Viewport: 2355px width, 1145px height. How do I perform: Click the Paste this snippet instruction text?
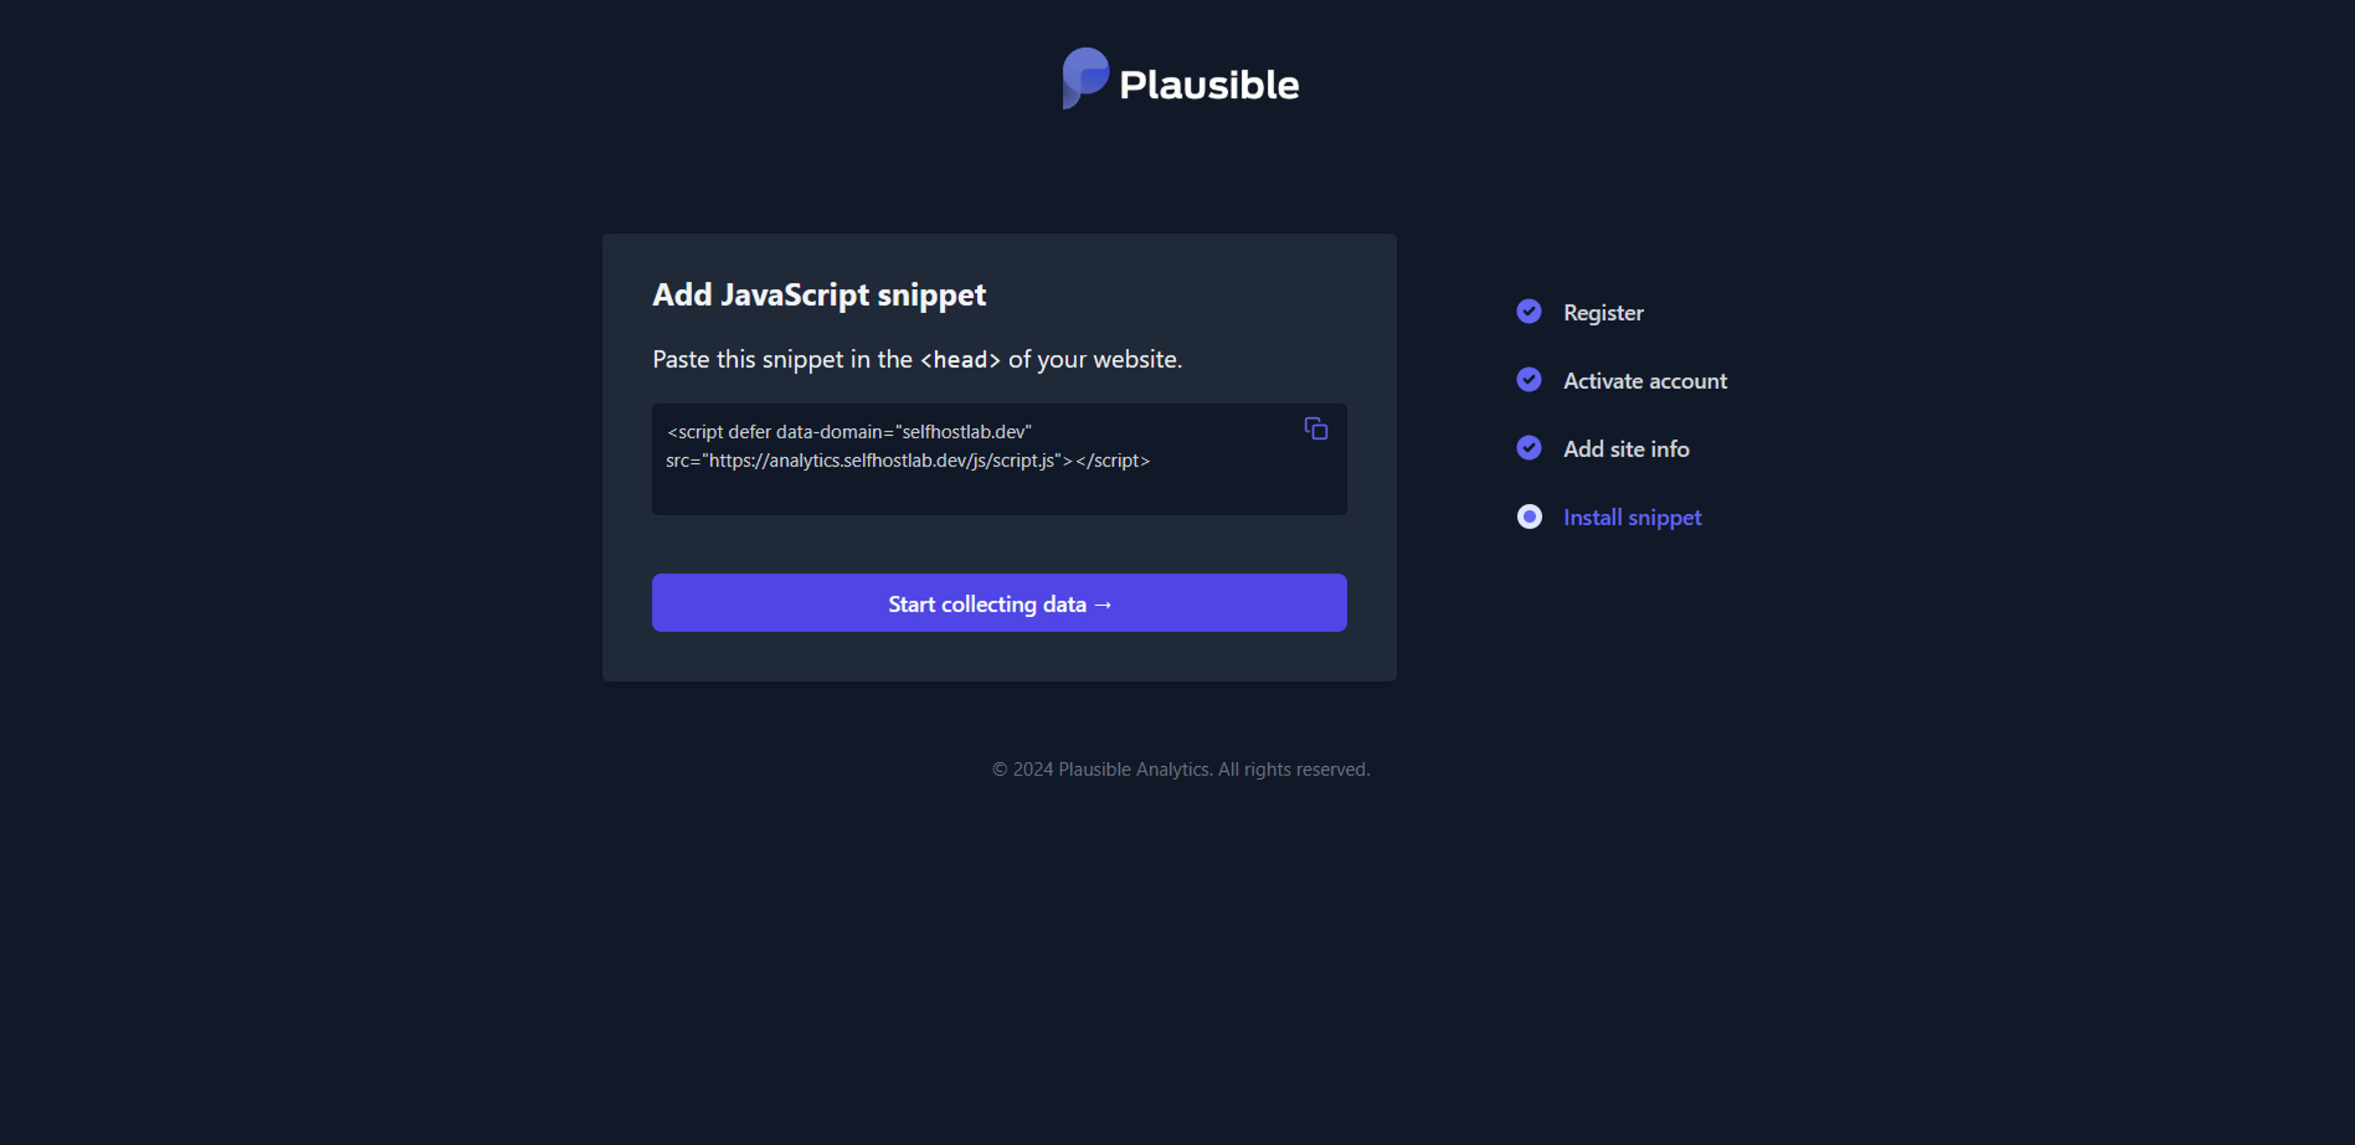pos(917,359)
